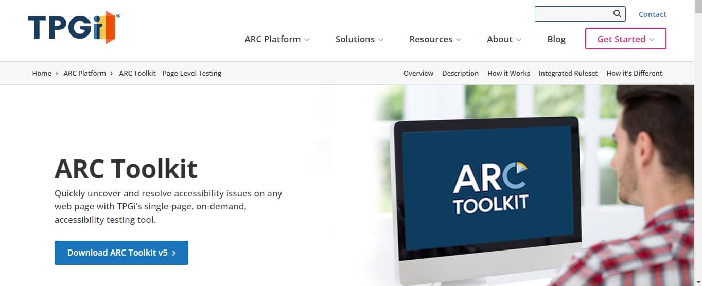Image resolution: width=702 pixels, height=286 pixels.
Task: Open the Blog page
Action: coord(556,39)
